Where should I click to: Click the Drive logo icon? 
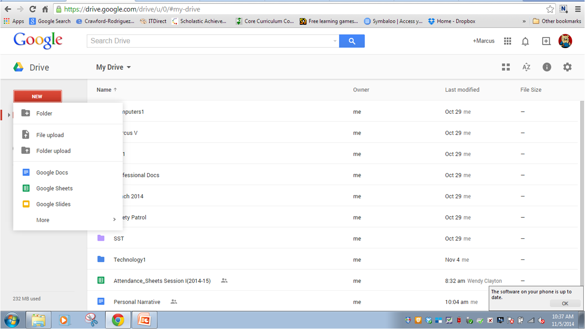(18, 67)
